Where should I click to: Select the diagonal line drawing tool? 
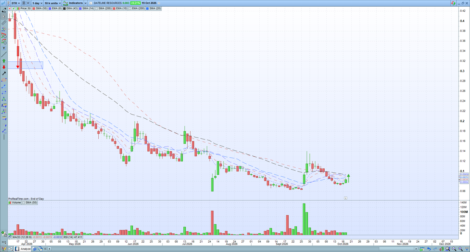(x=4, y=54)
